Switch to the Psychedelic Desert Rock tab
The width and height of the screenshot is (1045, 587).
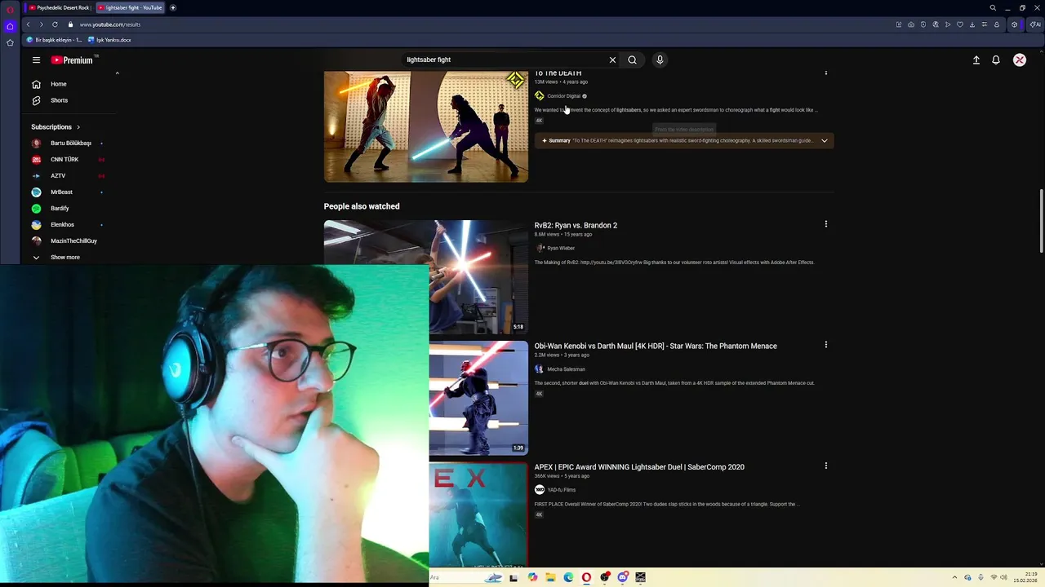coord(60,7)
